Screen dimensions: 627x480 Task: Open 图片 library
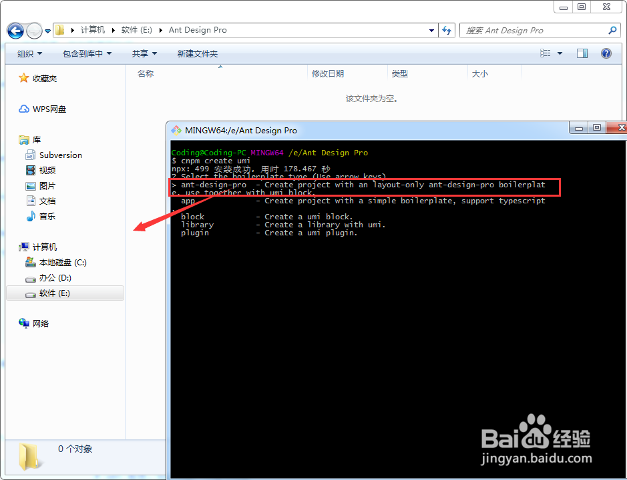[47, 186]
